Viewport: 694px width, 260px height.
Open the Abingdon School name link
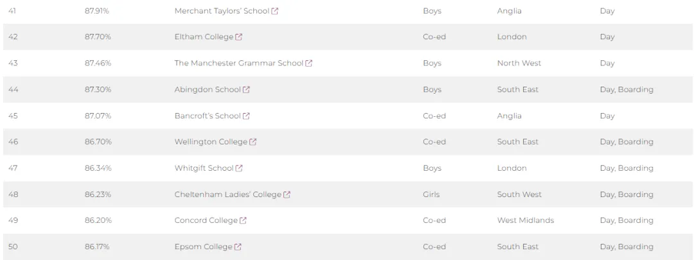click(x=208, y=90)
